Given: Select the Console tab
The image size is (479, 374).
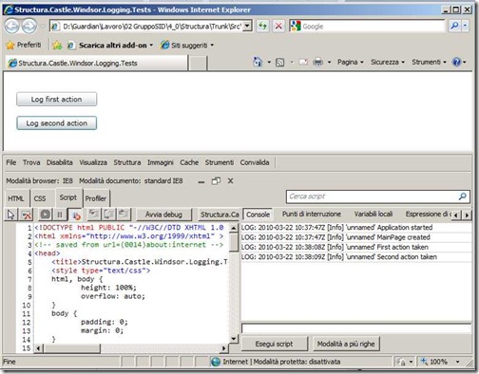Looking at the screenshot, I should point(259,215).
